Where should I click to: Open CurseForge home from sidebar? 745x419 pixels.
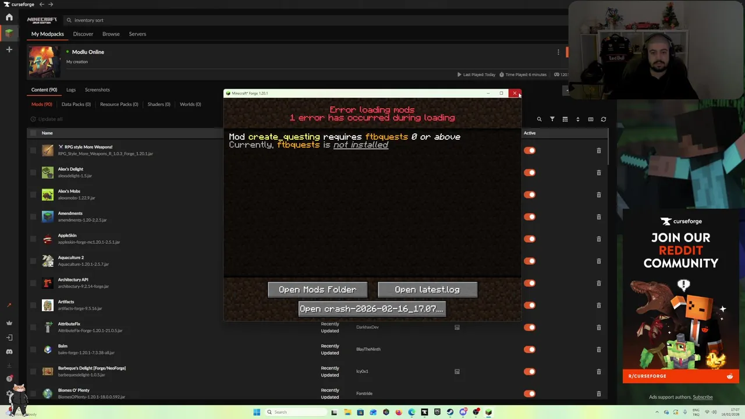coord(9,17)
